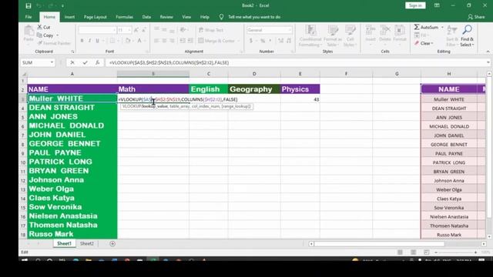Viewport: 493px width, 277px height.
Task: Expand the formula bar
Action: 488,62
